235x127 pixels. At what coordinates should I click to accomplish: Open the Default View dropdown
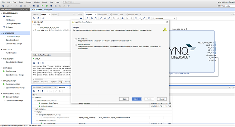164,18
